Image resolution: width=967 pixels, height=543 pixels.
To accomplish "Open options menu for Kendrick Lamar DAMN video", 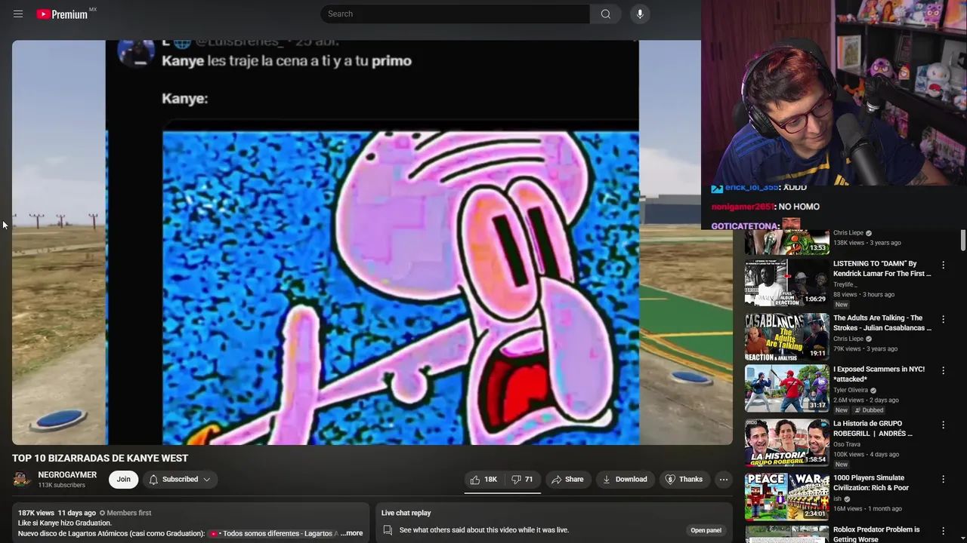I will [x=943, y=265].
